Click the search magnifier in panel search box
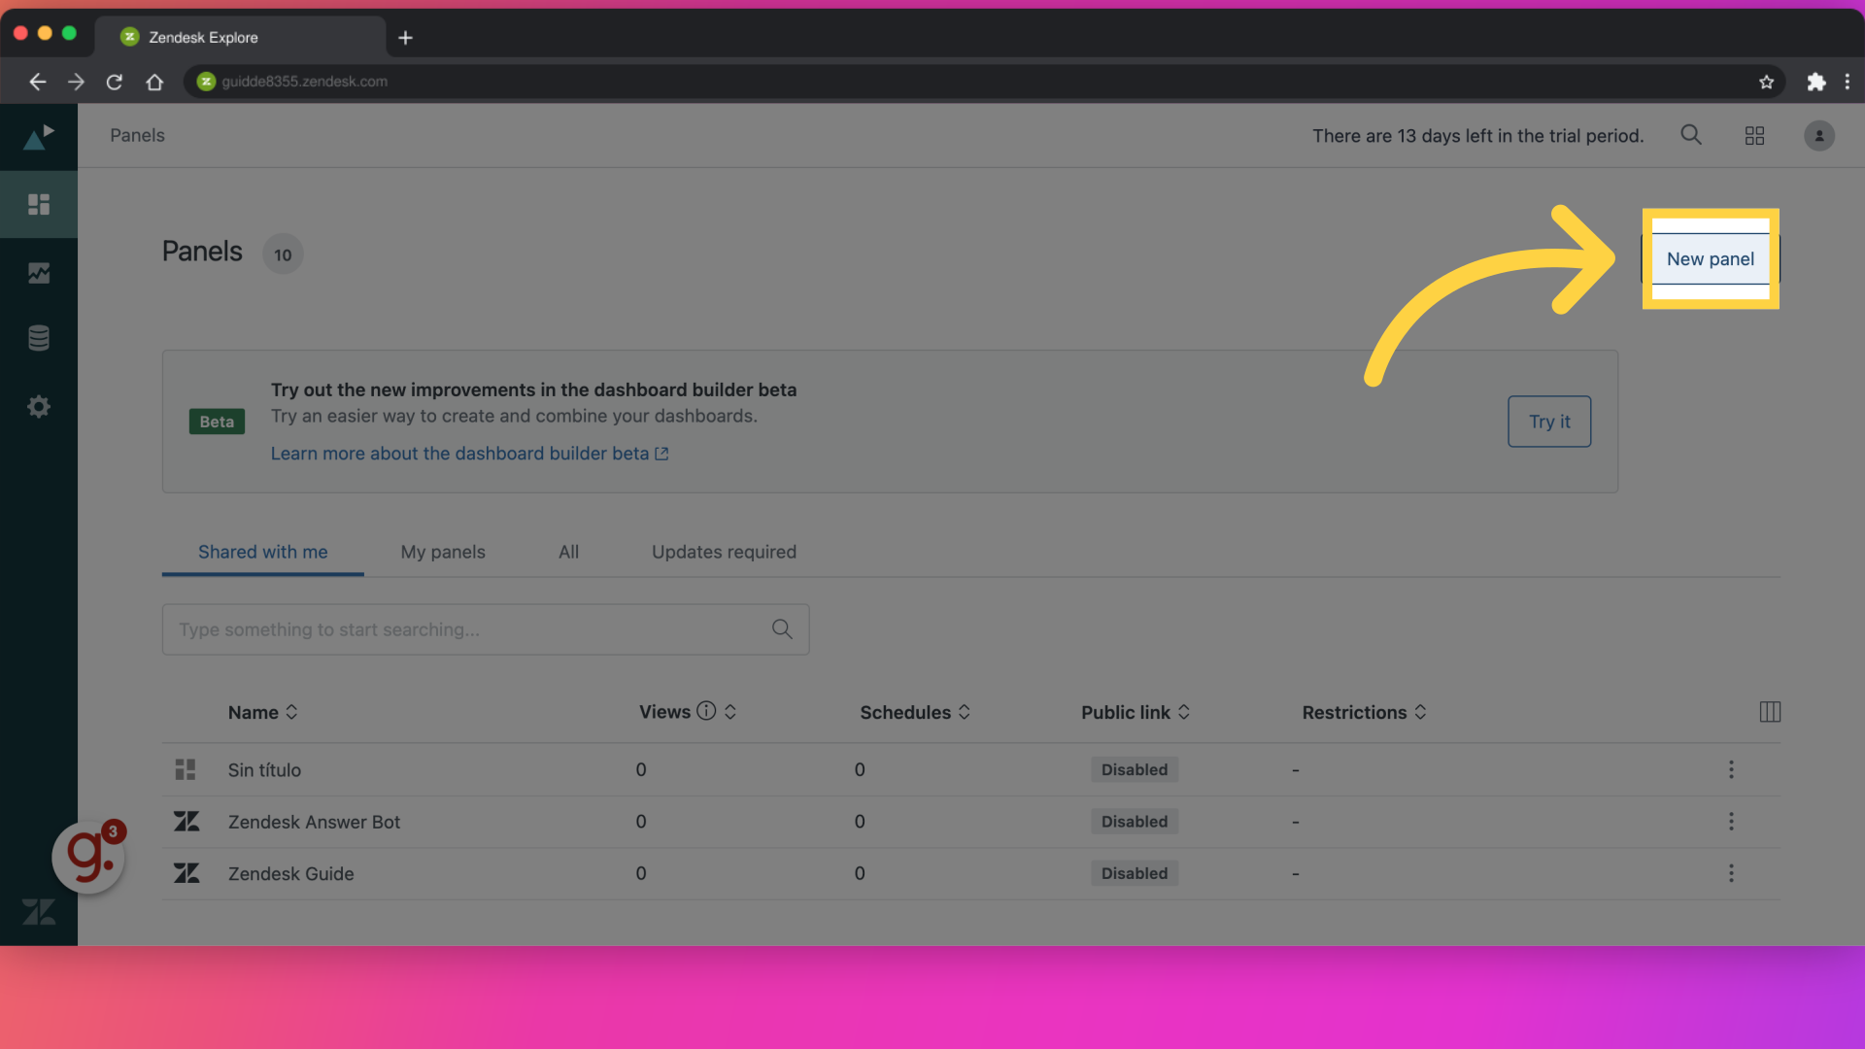The width and height of the screenshot is (1865, 1049). [782, 629]
